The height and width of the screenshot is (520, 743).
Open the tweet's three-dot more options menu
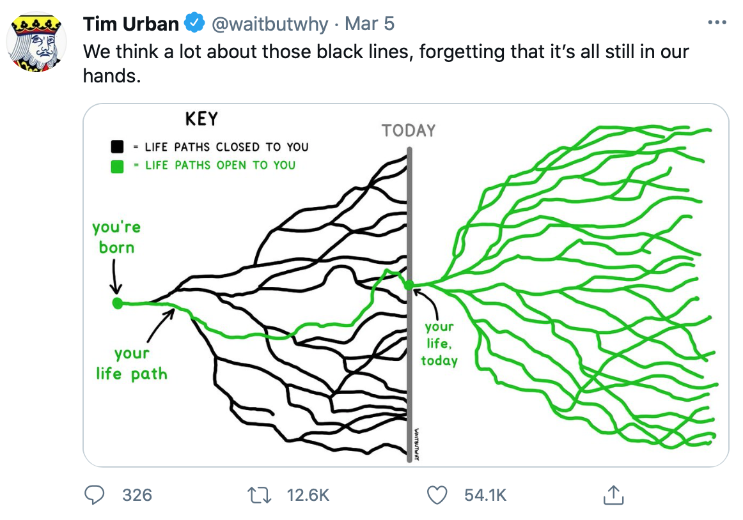click(718, 23)
